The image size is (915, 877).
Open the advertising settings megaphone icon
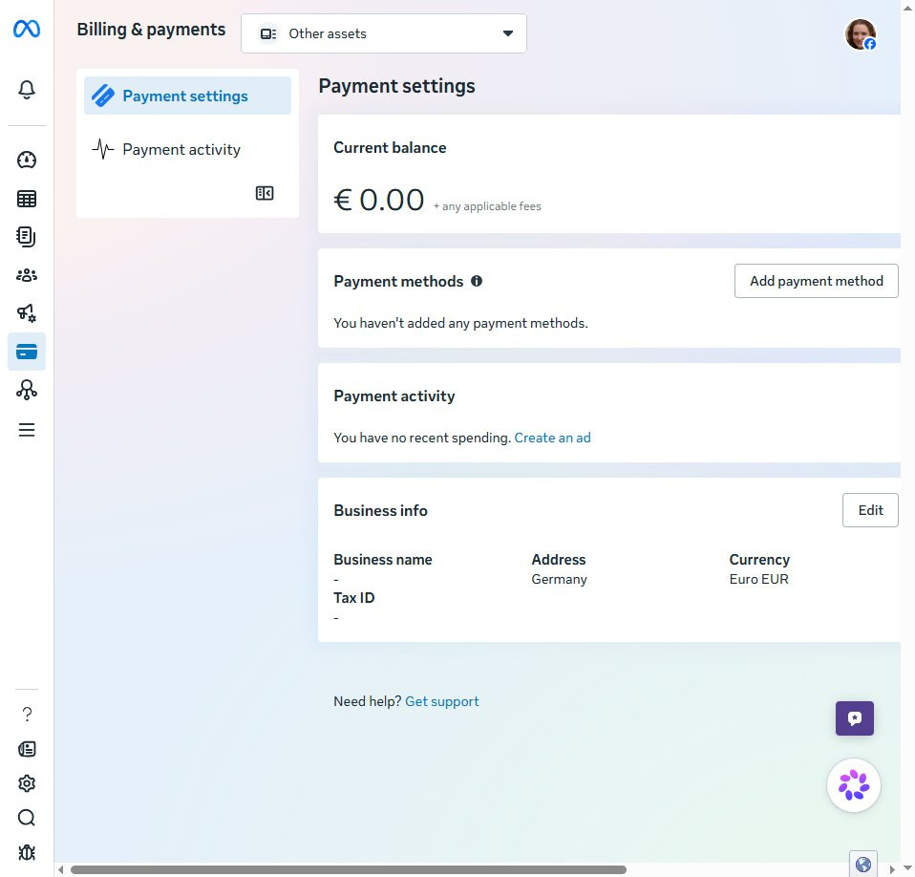tap(27, 313)
